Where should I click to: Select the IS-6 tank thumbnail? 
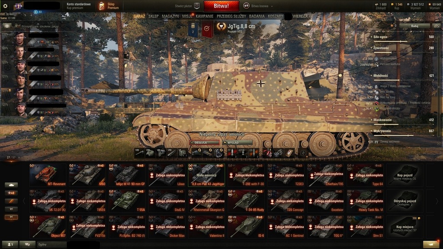tap(246, 227)
